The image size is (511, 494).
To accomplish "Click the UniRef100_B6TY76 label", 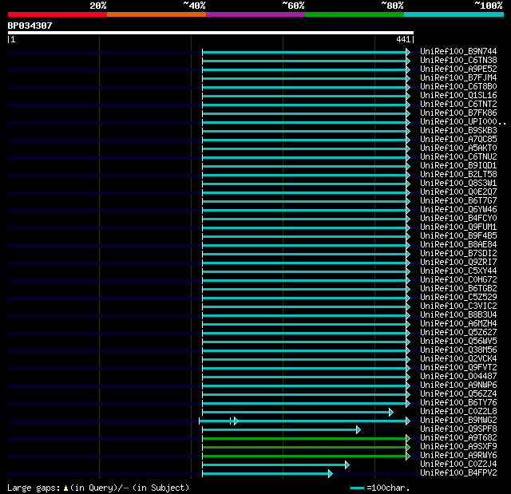I will point(458,403).
